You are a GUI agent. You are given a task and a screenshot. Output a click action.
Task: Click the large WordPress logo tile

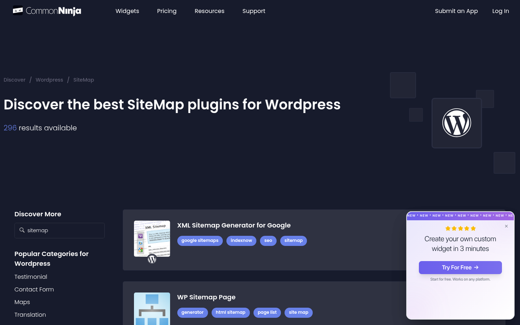click(456, 123)
